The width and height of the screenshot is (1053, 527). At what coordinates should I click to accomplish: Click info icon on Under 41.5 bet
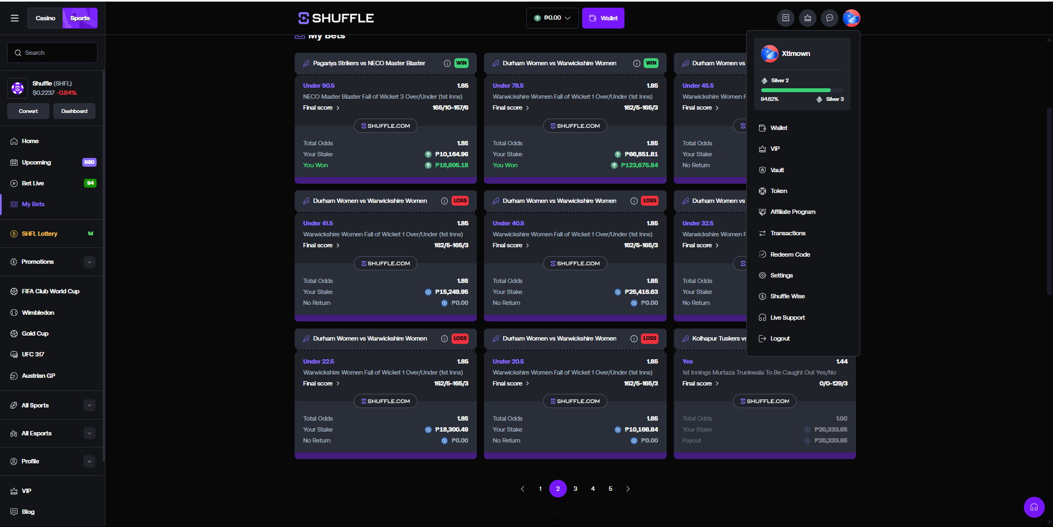click(444, 201)
